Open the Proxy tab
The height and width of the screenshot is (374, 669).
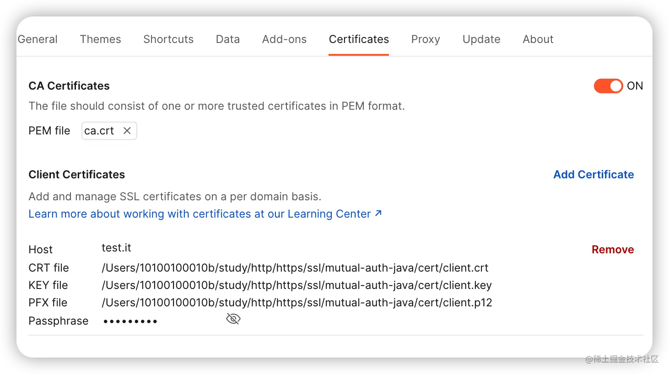click(x=426, y=39)
